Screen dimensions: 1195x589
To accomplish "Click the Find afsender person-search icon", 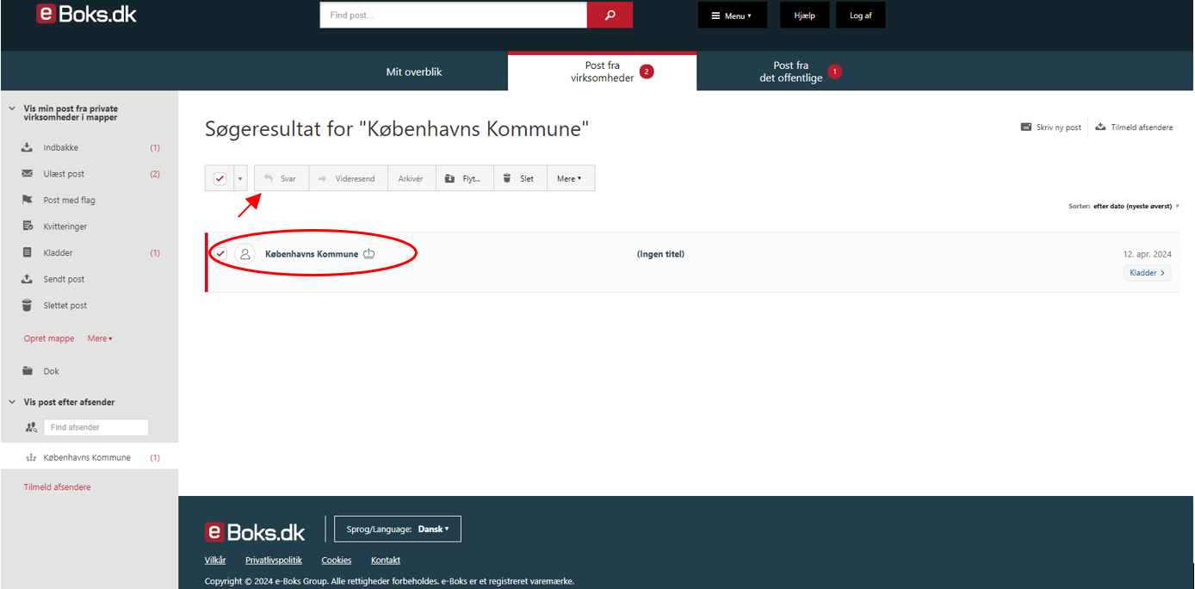I will [31, 427].
